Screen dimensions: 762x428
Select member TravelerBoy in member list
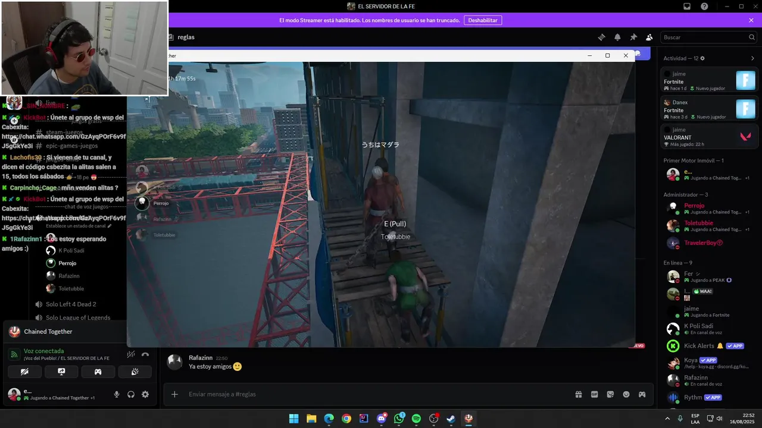tap(710, 243)
